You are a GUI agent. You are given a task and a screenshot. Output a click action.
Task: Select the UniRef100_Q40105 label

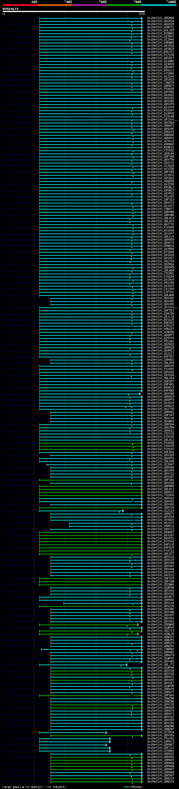(161, 572)
